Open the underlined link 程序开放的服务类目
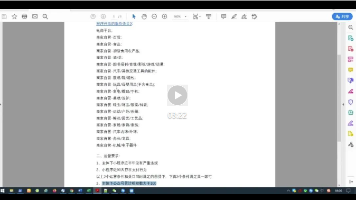 click(114, 23)
